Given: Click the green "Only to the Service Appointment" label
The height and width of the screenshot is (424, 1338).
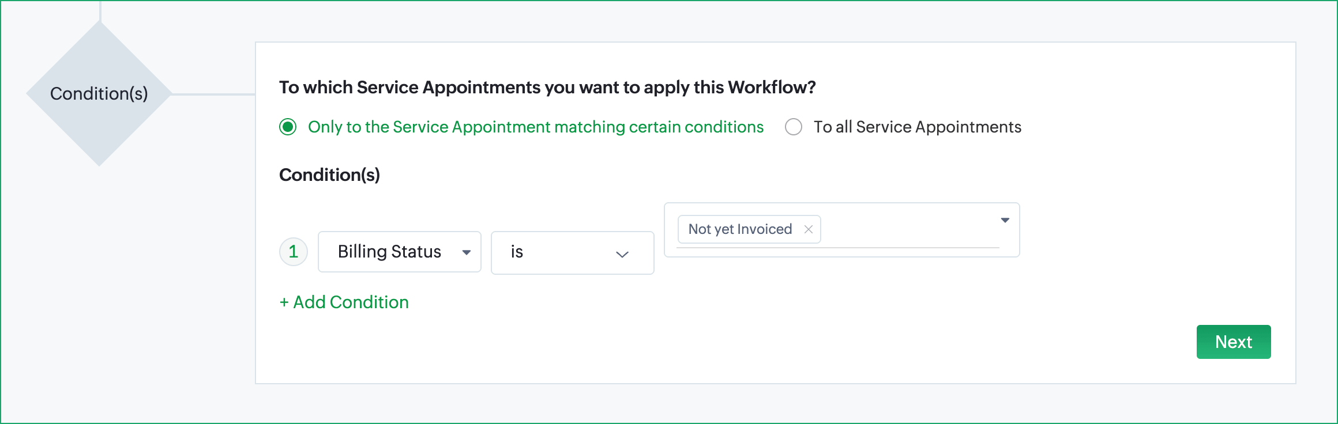Looking at the screenshot, I should [x=535, y=127].
